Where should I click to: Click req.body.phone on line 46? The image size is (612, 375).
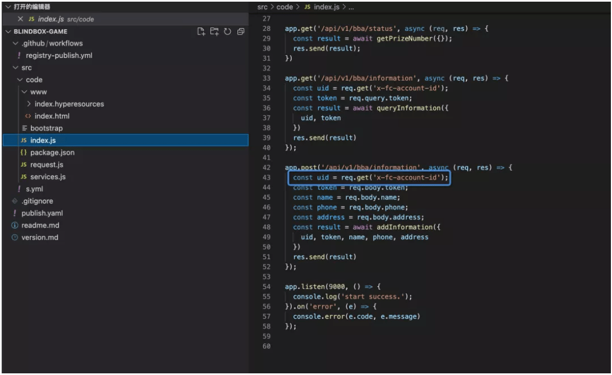click(x=377, y=207)
